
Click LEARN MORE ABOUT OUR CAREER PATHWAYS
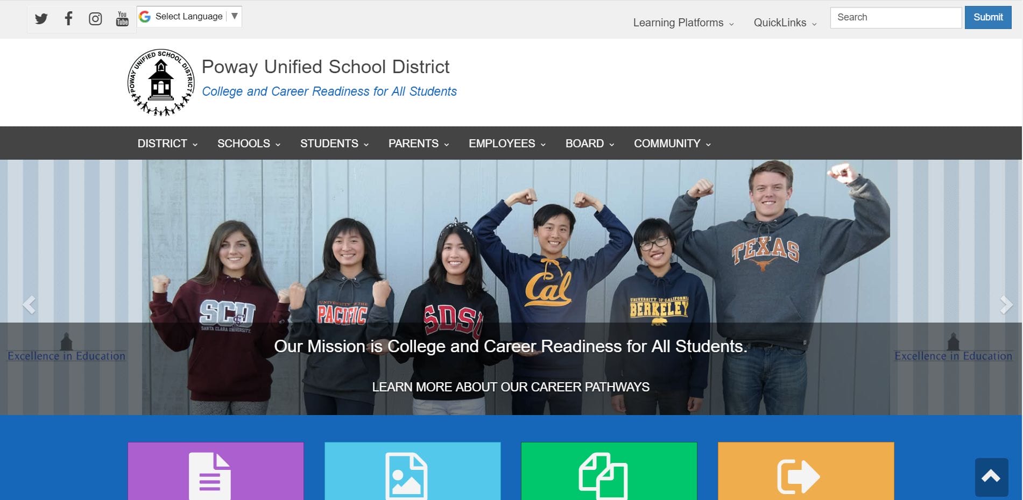(510, 387)
